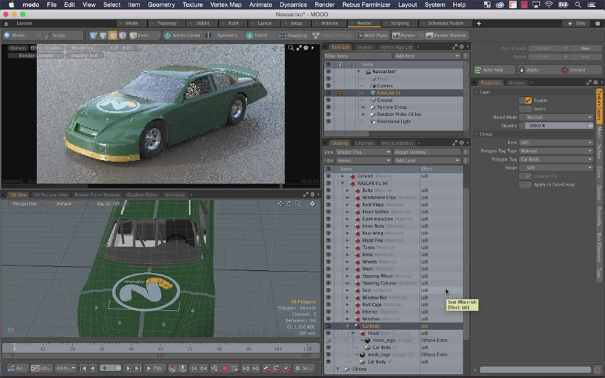Click the Render F9 button

point(408,36)
